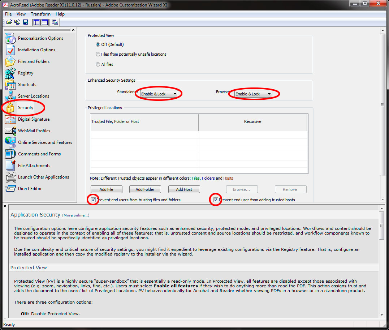Screen dimensions: 389x330
Task: Click the help pane scroll-down arrow
Action: 382,315
